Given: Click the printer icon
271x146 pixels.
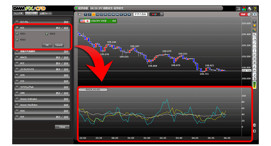Looking at the screenshot, I should (x=249, y=9).
